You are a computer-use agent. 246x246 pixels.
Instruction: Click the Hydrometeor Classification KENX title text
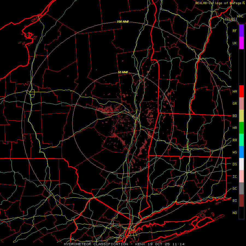(x=124, y=244)
